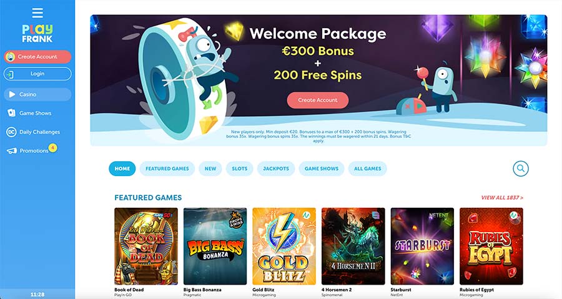Open the Starburst game thumbnail
This screenshot has width=562, height=299.
pos(422,247)
